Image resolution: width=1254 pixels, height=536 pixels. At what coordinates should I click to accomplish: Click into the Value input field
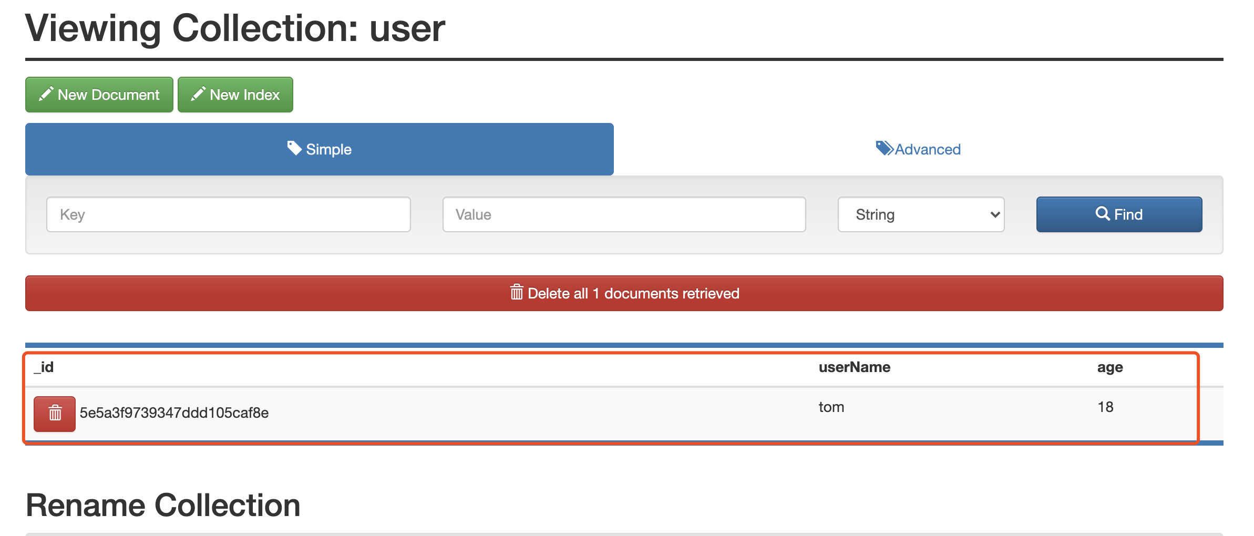pyautogui.click(x=624, y=214)
